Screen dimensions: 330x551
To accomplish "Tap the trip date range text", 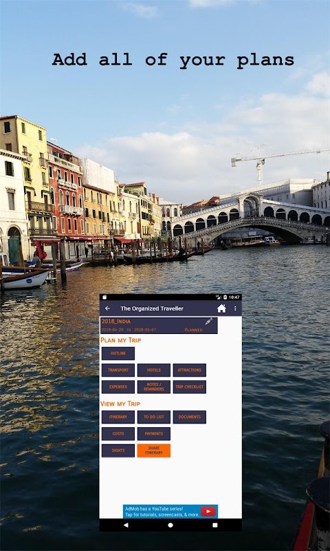I will 129,330.
